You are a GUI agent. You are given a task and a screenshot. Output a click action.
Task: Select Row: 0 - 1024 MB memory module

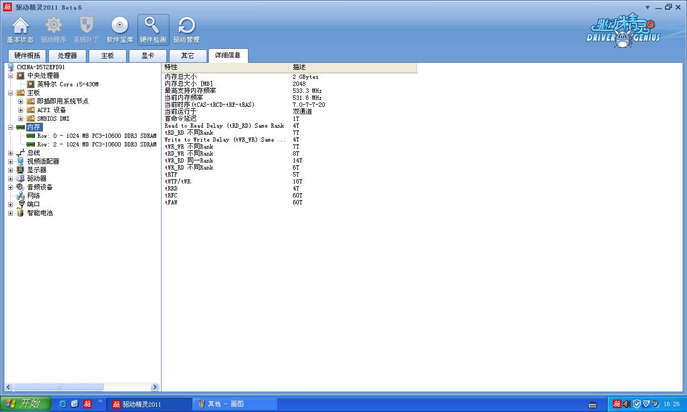coord(97,136)
